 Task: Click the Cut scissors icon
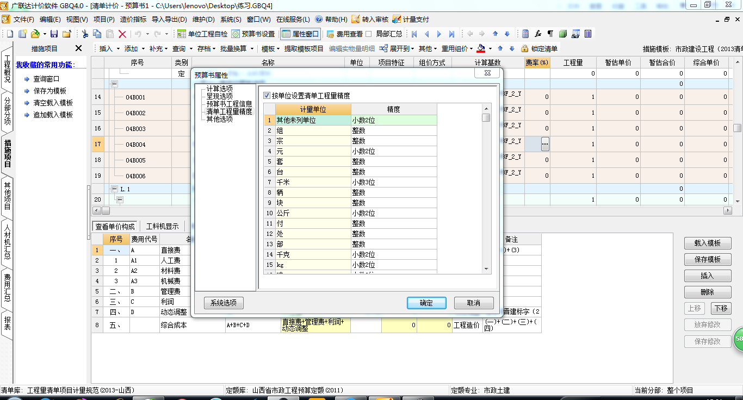point(85,34)
